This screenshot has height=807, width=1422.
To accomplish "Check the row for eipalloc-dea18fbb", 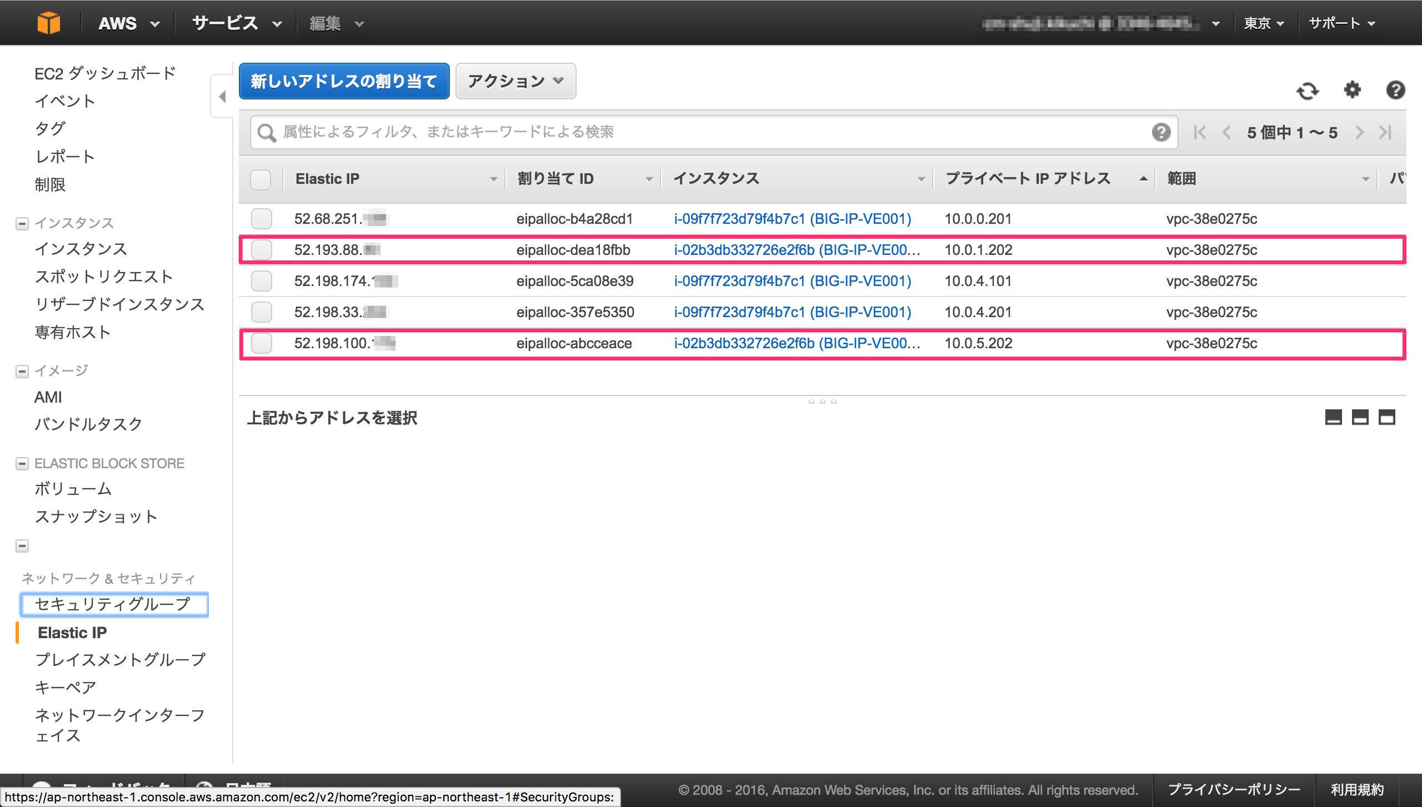I will 261,250.
